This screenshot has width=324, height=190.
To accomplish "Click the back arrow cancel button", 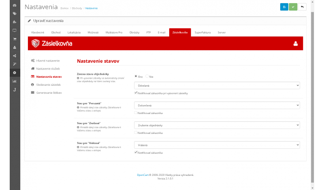I will (x=302, y=7).
